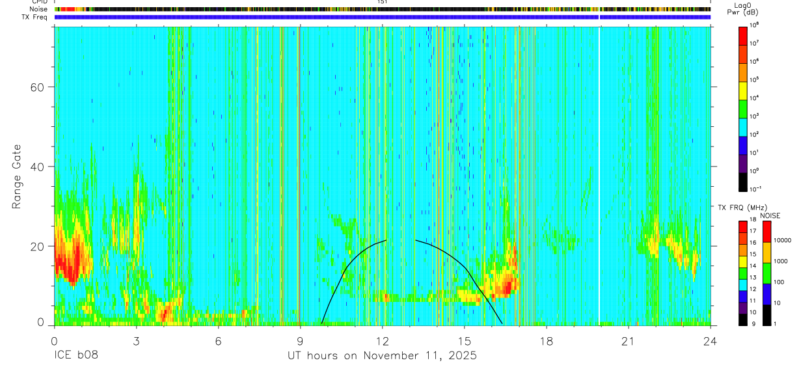Select the "UT hours on November 11, 2025" caption
799x369 pixels.
click(x=383, y=356)
